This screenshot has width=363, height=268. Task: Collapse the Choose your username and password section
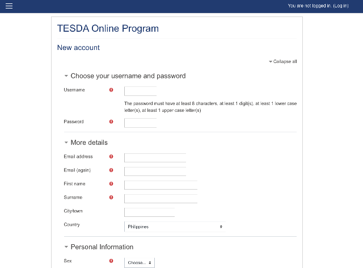pyautogui.click(x=125, y=76)
